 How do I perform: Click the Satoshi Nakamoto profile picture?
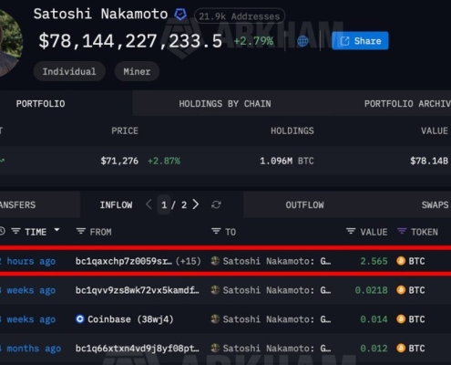[10, 43]
